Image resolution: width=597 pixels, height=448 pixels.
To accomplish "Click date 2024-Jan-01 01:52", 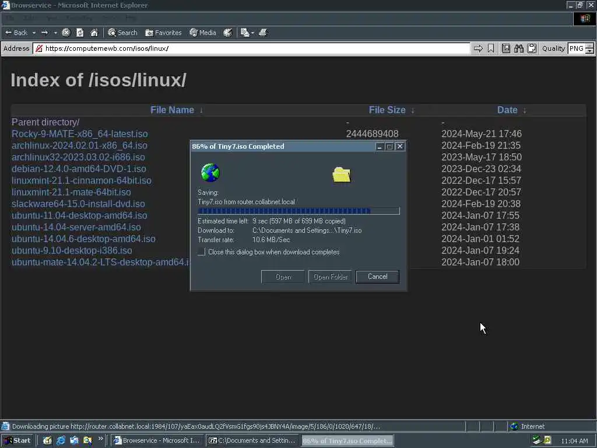I will tap(480, 239).
